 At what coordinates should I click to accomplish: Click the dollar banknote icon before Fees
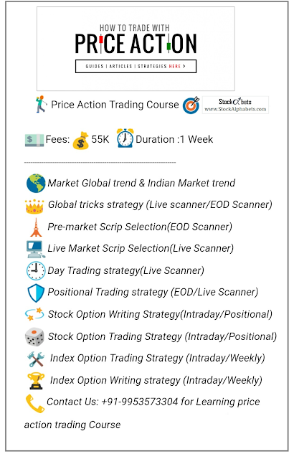click(34, 141)
